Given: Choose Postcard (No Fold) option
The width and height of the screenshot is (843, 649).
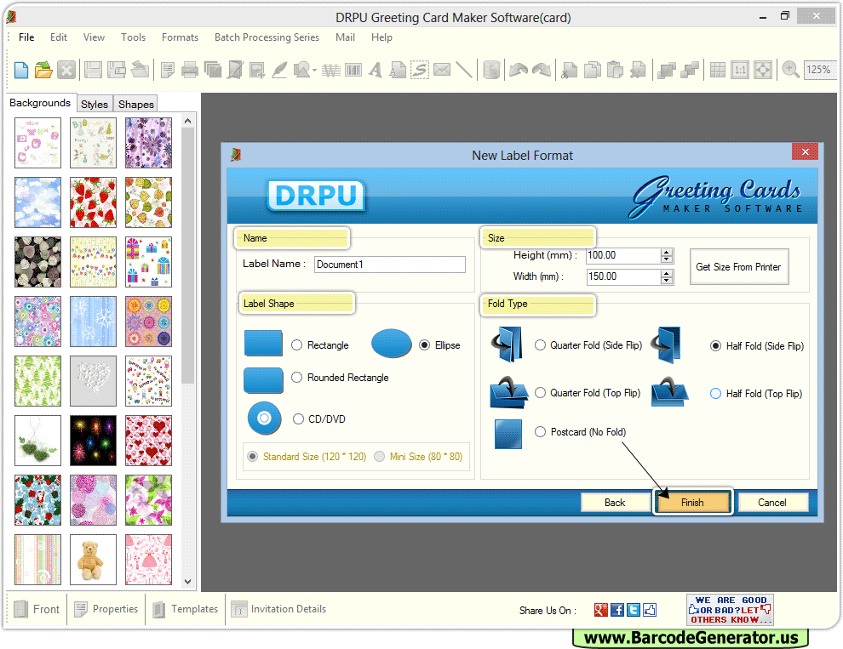Looking at the screenshot, I should 541,432.
